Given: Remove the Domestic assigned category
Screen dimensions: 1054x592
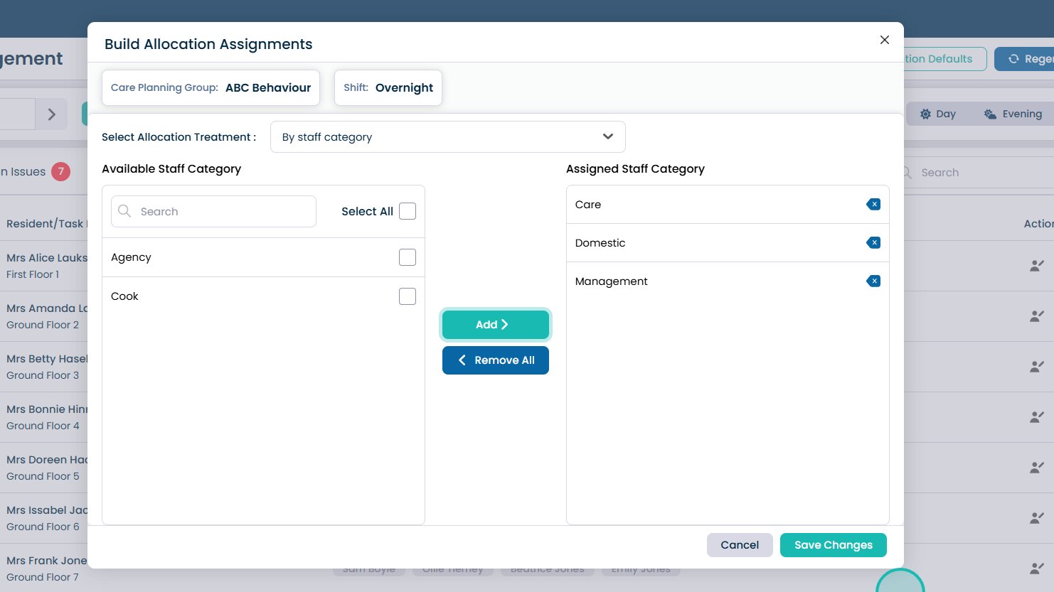Looking at the screenshot, I should tap(873, 243).
